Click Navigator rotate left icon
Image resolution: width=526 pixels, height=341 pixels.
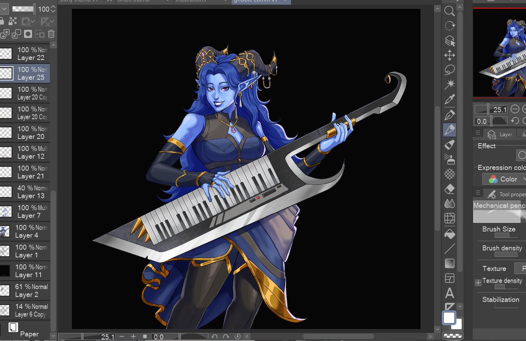click(515, 121)
